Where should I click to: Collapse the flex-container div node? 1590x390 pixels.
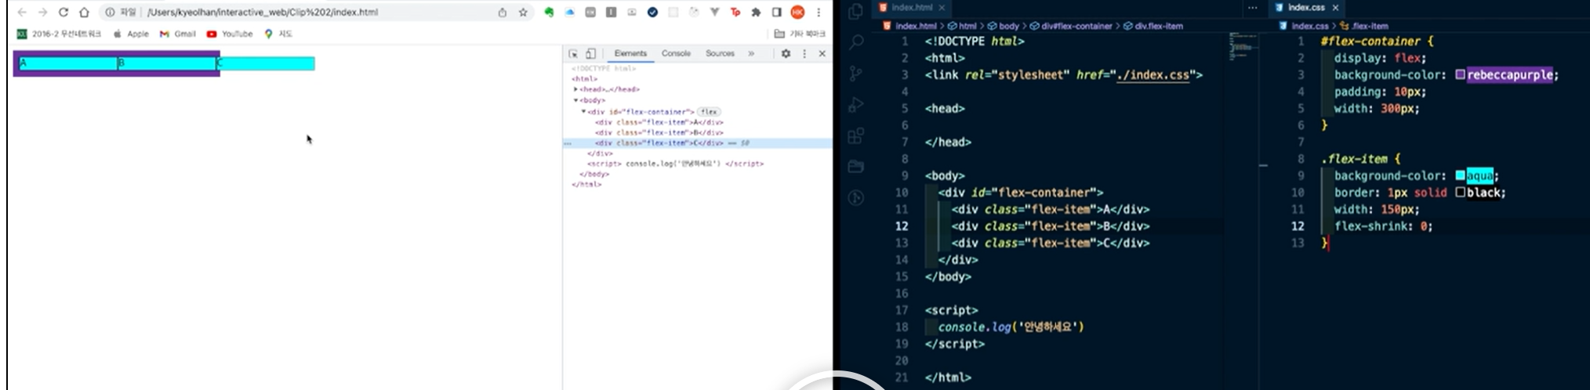pyautogui.click(x=583, y=112)
